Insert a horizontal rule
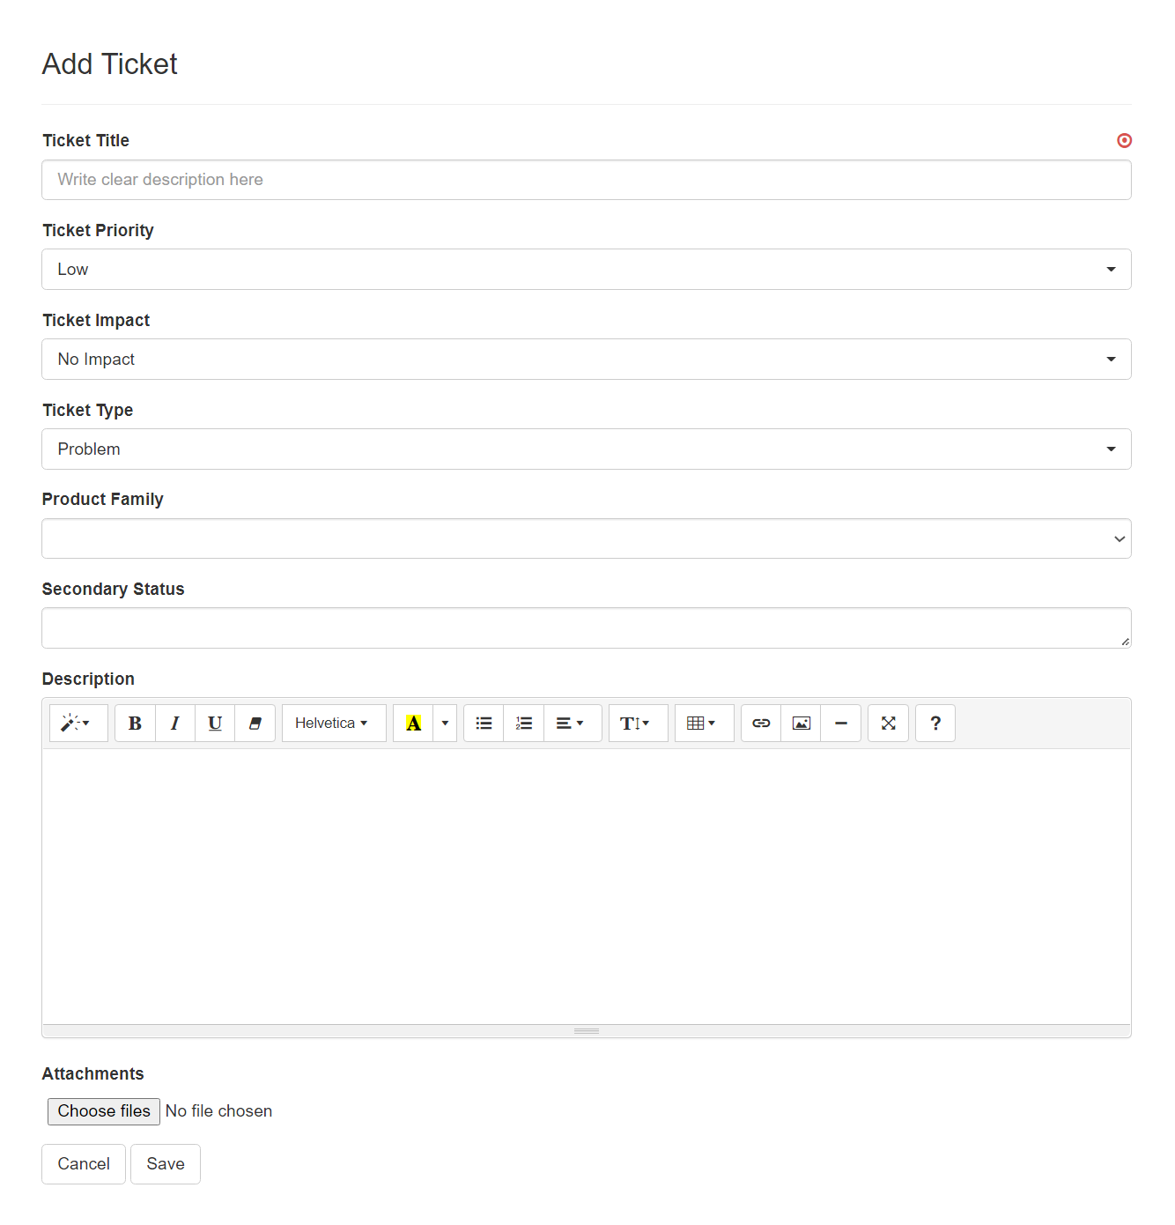The image size is (1175, 1225). click(840, 723)
